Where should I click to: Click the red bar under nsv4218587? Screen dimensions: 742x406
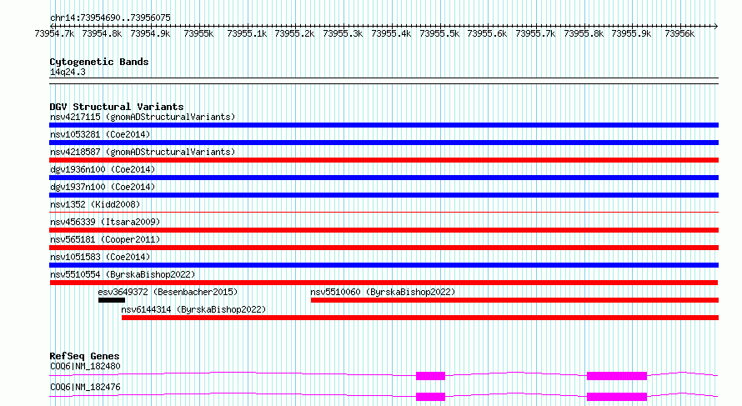[x=384, y=160]
